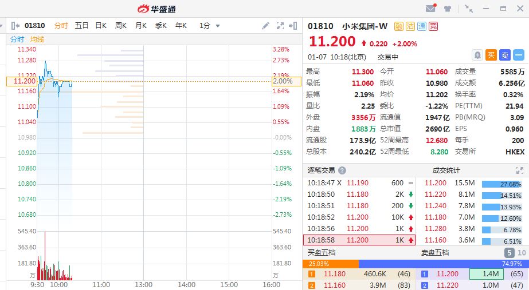Minimize the 华盛通 window

point(486,9)
